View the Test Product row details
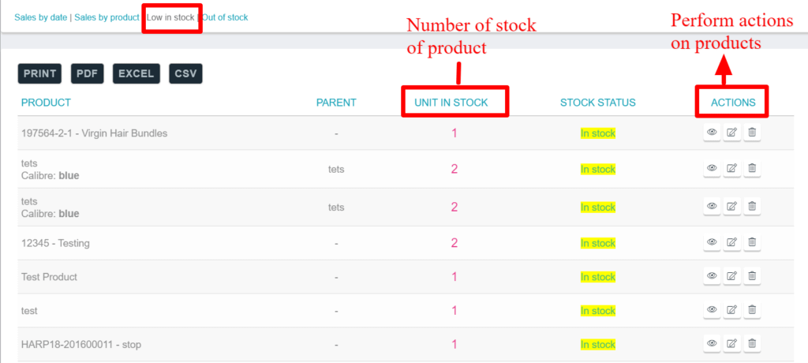The height and width of the screenshot is (363, 808). 711,276
